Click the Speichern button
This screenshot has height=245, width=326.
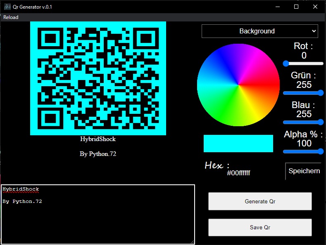point(304,171)
